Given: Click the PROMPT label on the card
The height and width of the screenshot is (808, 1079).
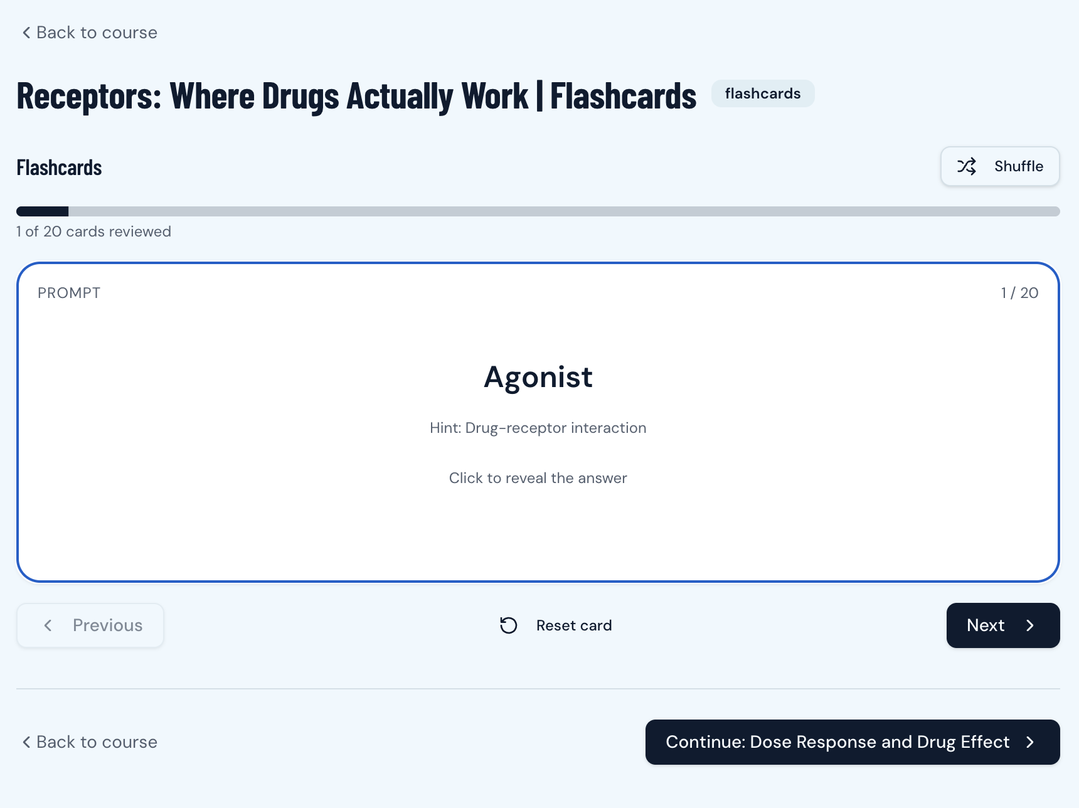Looking at the screenshot, I should click(x=69, y=293).
